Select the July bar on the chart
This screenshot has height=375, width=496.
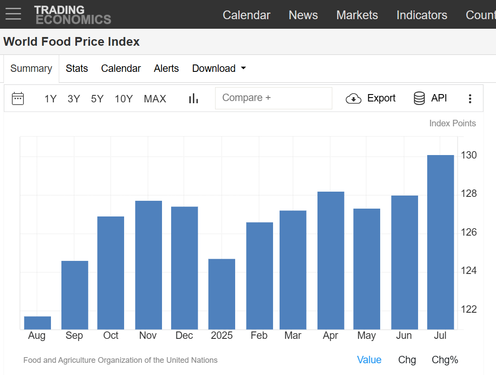point(440,240)
